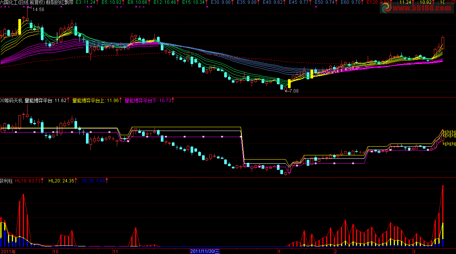Jump to month 1 on the time axis
The height and width of the screenshot is (254, 456).
(279, 251)
